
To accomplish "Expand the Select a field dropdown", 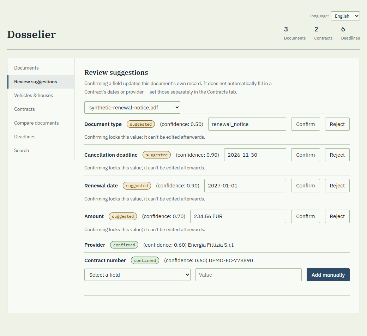I will [x=137, y=275].
